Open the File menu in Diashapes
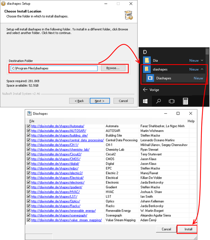The image size is (210, 240). click(x=32, y=121)
